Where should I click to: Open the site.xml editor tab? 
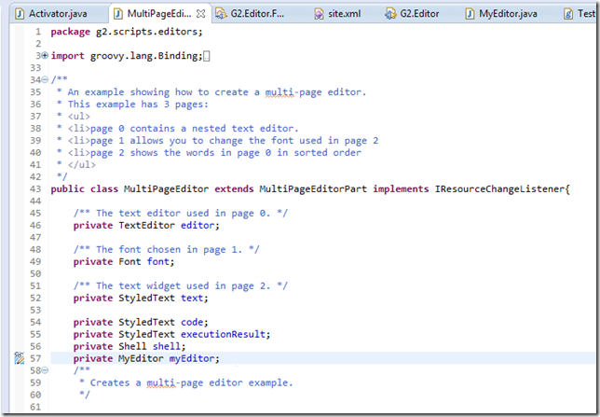point(344,13)
